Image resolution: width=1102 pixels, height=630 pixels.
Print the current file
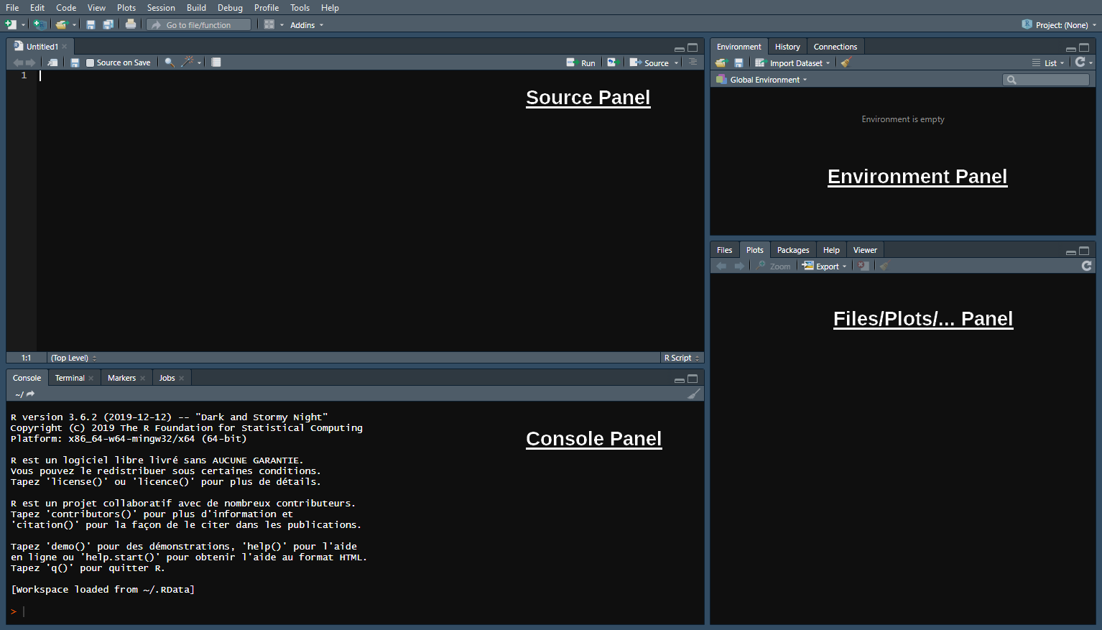tap(130, 24)
